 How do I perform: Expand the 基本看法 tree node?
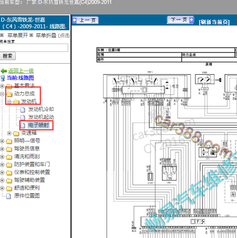coord(2,86)
